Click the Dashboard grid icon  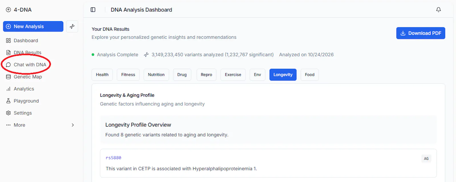coord(8,40)
